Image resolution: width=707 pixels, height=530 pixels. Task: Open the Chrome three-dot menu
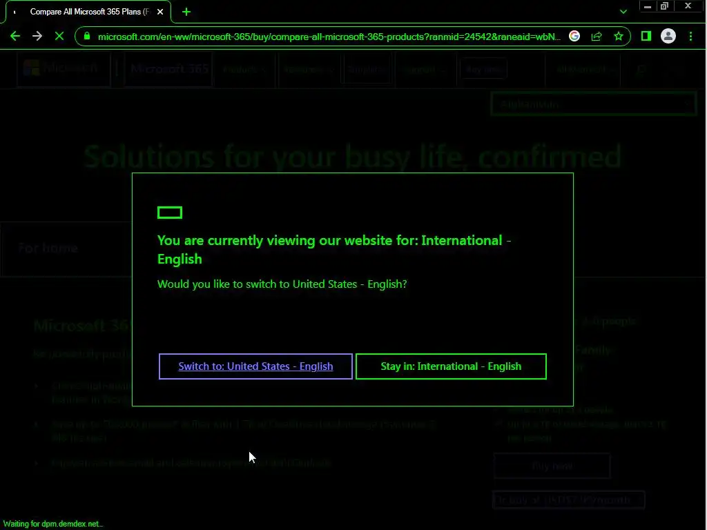pos(690,36)
